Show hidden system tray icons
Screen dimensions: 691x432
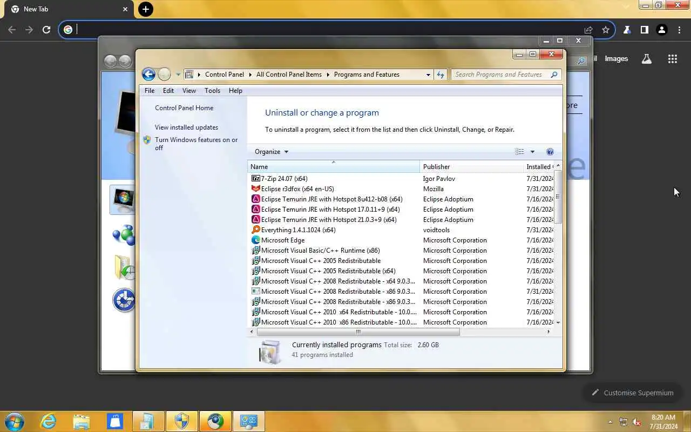coord(611,422)
